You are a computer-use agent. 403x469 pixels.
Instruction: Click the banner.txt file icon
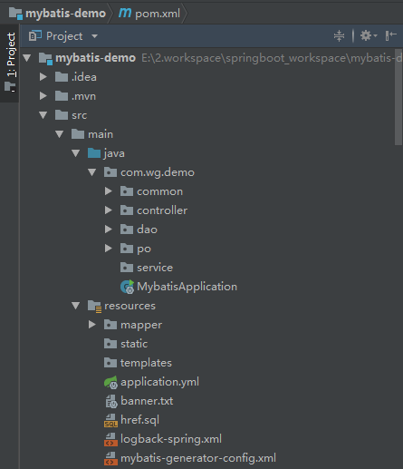[111, 401]
